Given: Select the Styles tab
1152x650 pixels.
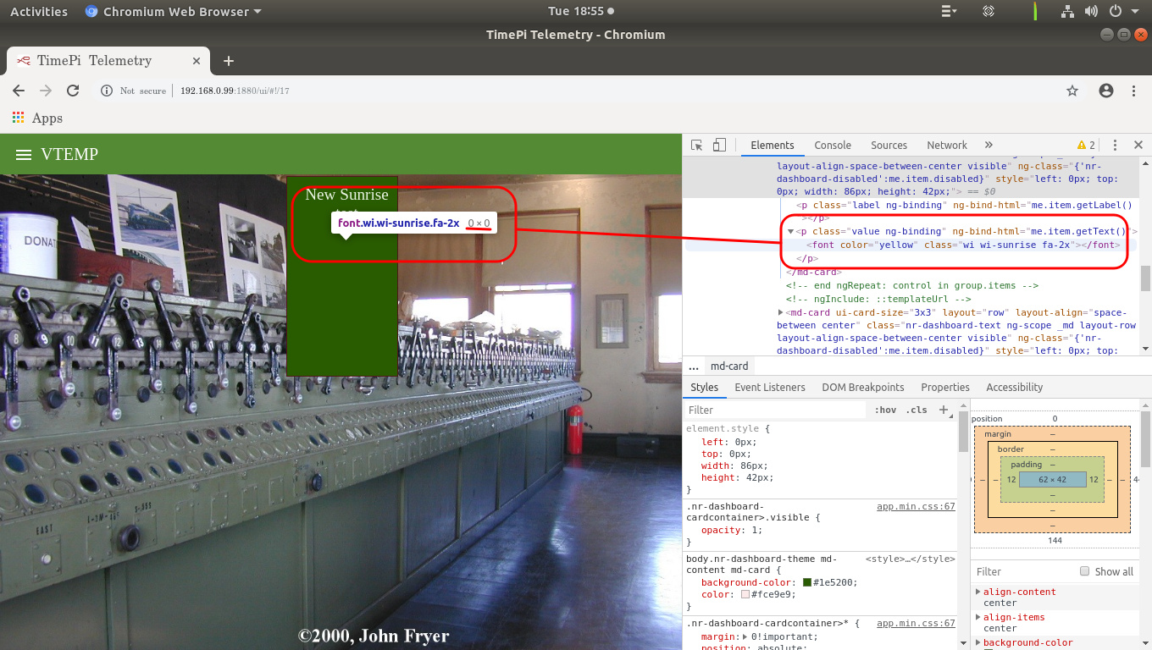Looking at the screenshot, I should coord(704,388).
